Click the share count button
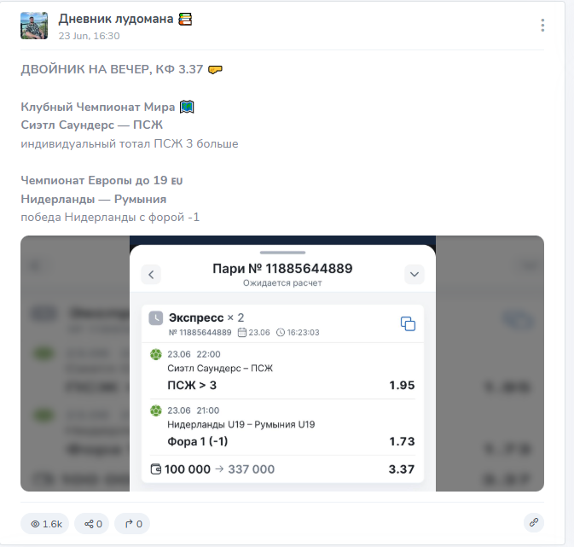Screen dimensions: 574x547 click(x=93, y=524)
